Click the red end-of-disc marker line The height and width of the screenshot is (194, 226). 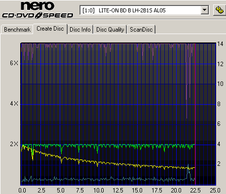(195, 114)
